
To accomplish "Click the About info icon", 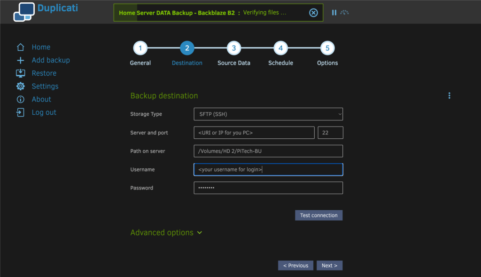I will [20, 99].
